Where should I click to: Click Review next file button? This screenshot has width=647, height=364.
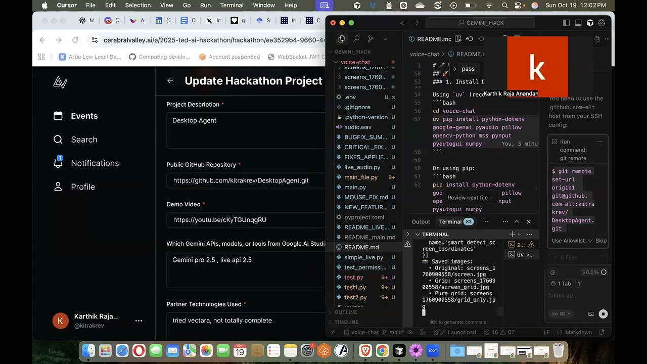pos(470,198)
